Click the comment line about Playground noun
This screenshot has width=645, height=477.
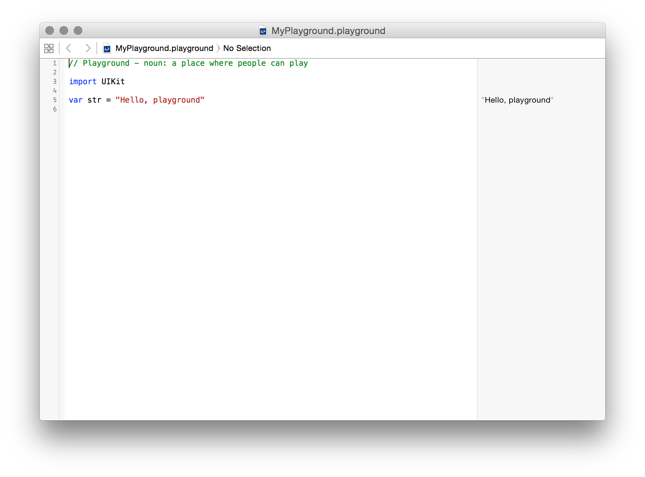coord(189,63)
